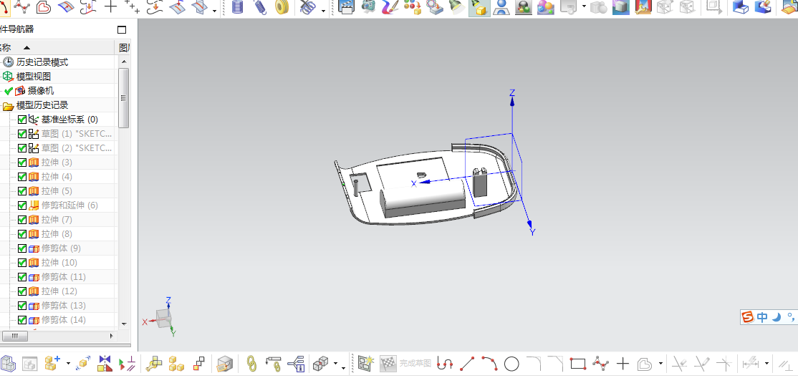Select the paintbrush icon in top toolbar
This screenshot has width=798, height=378.
pyautogui.click(x=390, y=6)
